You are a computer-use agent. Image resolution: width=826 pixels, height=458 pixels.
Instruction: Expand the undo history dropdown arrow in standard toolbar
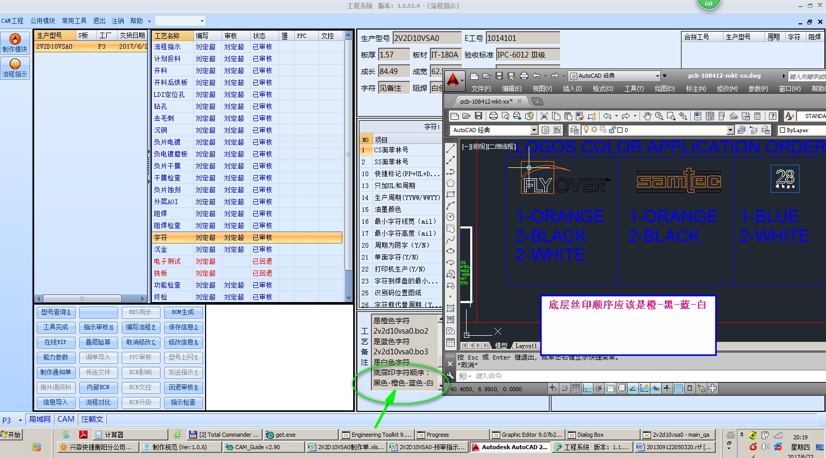point(616,116)
